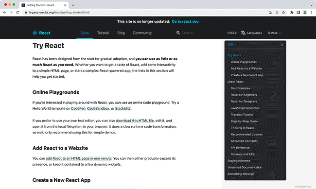Close the table of contents panel
The image size is (316, 189).
(282, 45)
